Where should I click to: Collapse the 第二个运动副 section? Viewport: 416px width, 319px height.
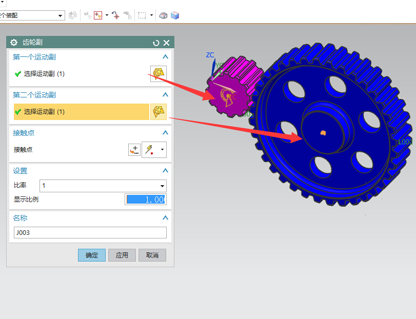(x=165, y=95)
